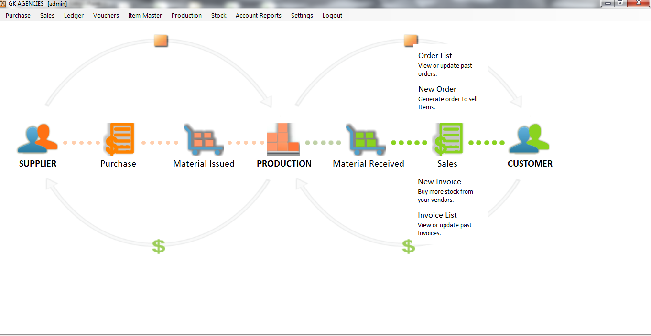651x336 pixels.
Task: Click the Supplier people icon
Action: click(37, 139)
